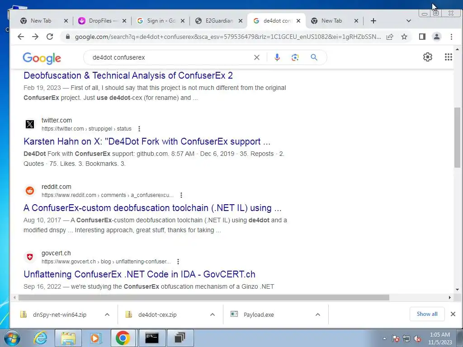Click the scroll down arrow
Screen dimensions: 463x347
coord(458,290)
